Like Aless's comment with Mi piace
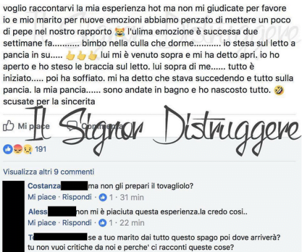 click(x=42, y=223)
